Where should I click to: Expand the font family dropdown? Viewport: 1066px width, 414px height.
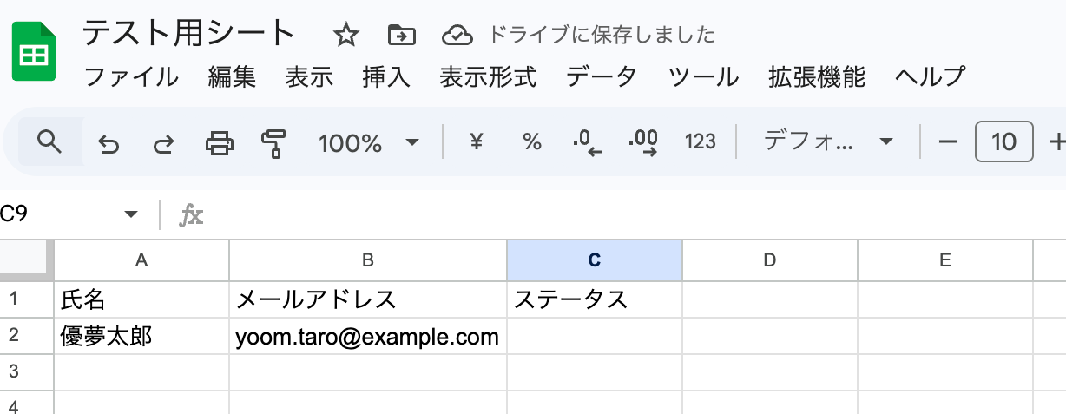pyautogui.click(x=886, y=142)
